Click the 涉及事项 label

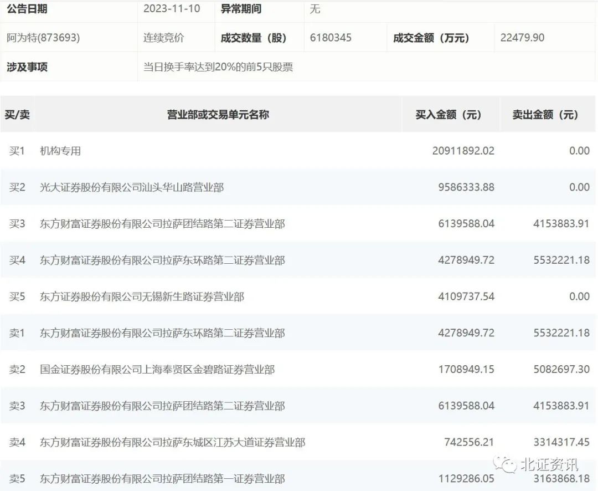27,67
